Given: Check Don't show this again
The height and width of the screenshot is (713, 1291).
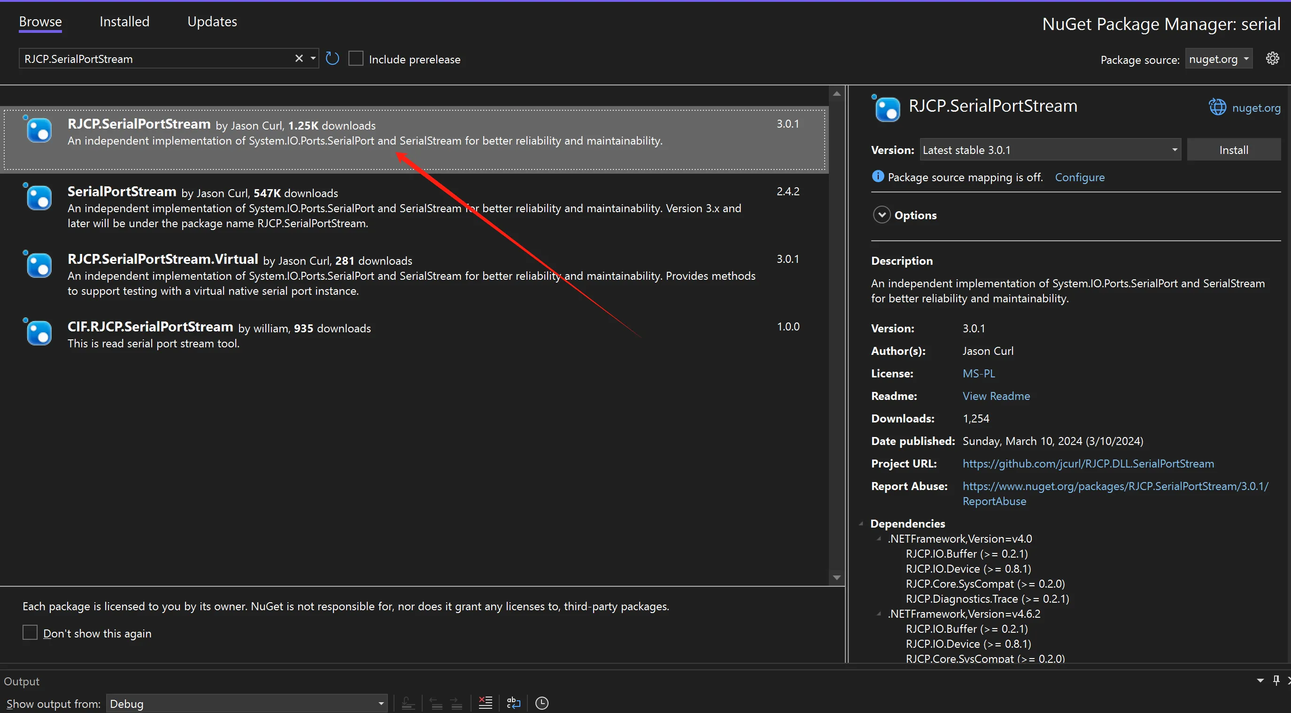Looking at the screenshot, I should click(30, 633).
